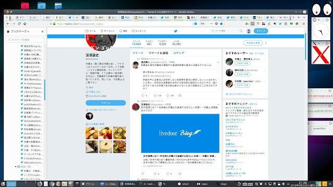Click the likes count 35,382
333x187 pixels.
pos(176,44)
